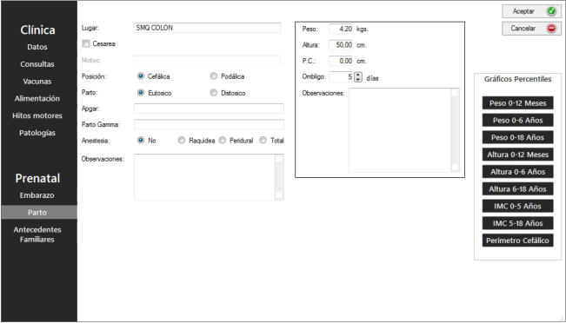566x323 pixels.
Task: Click the Lugar input field
Action: (207, 28)
